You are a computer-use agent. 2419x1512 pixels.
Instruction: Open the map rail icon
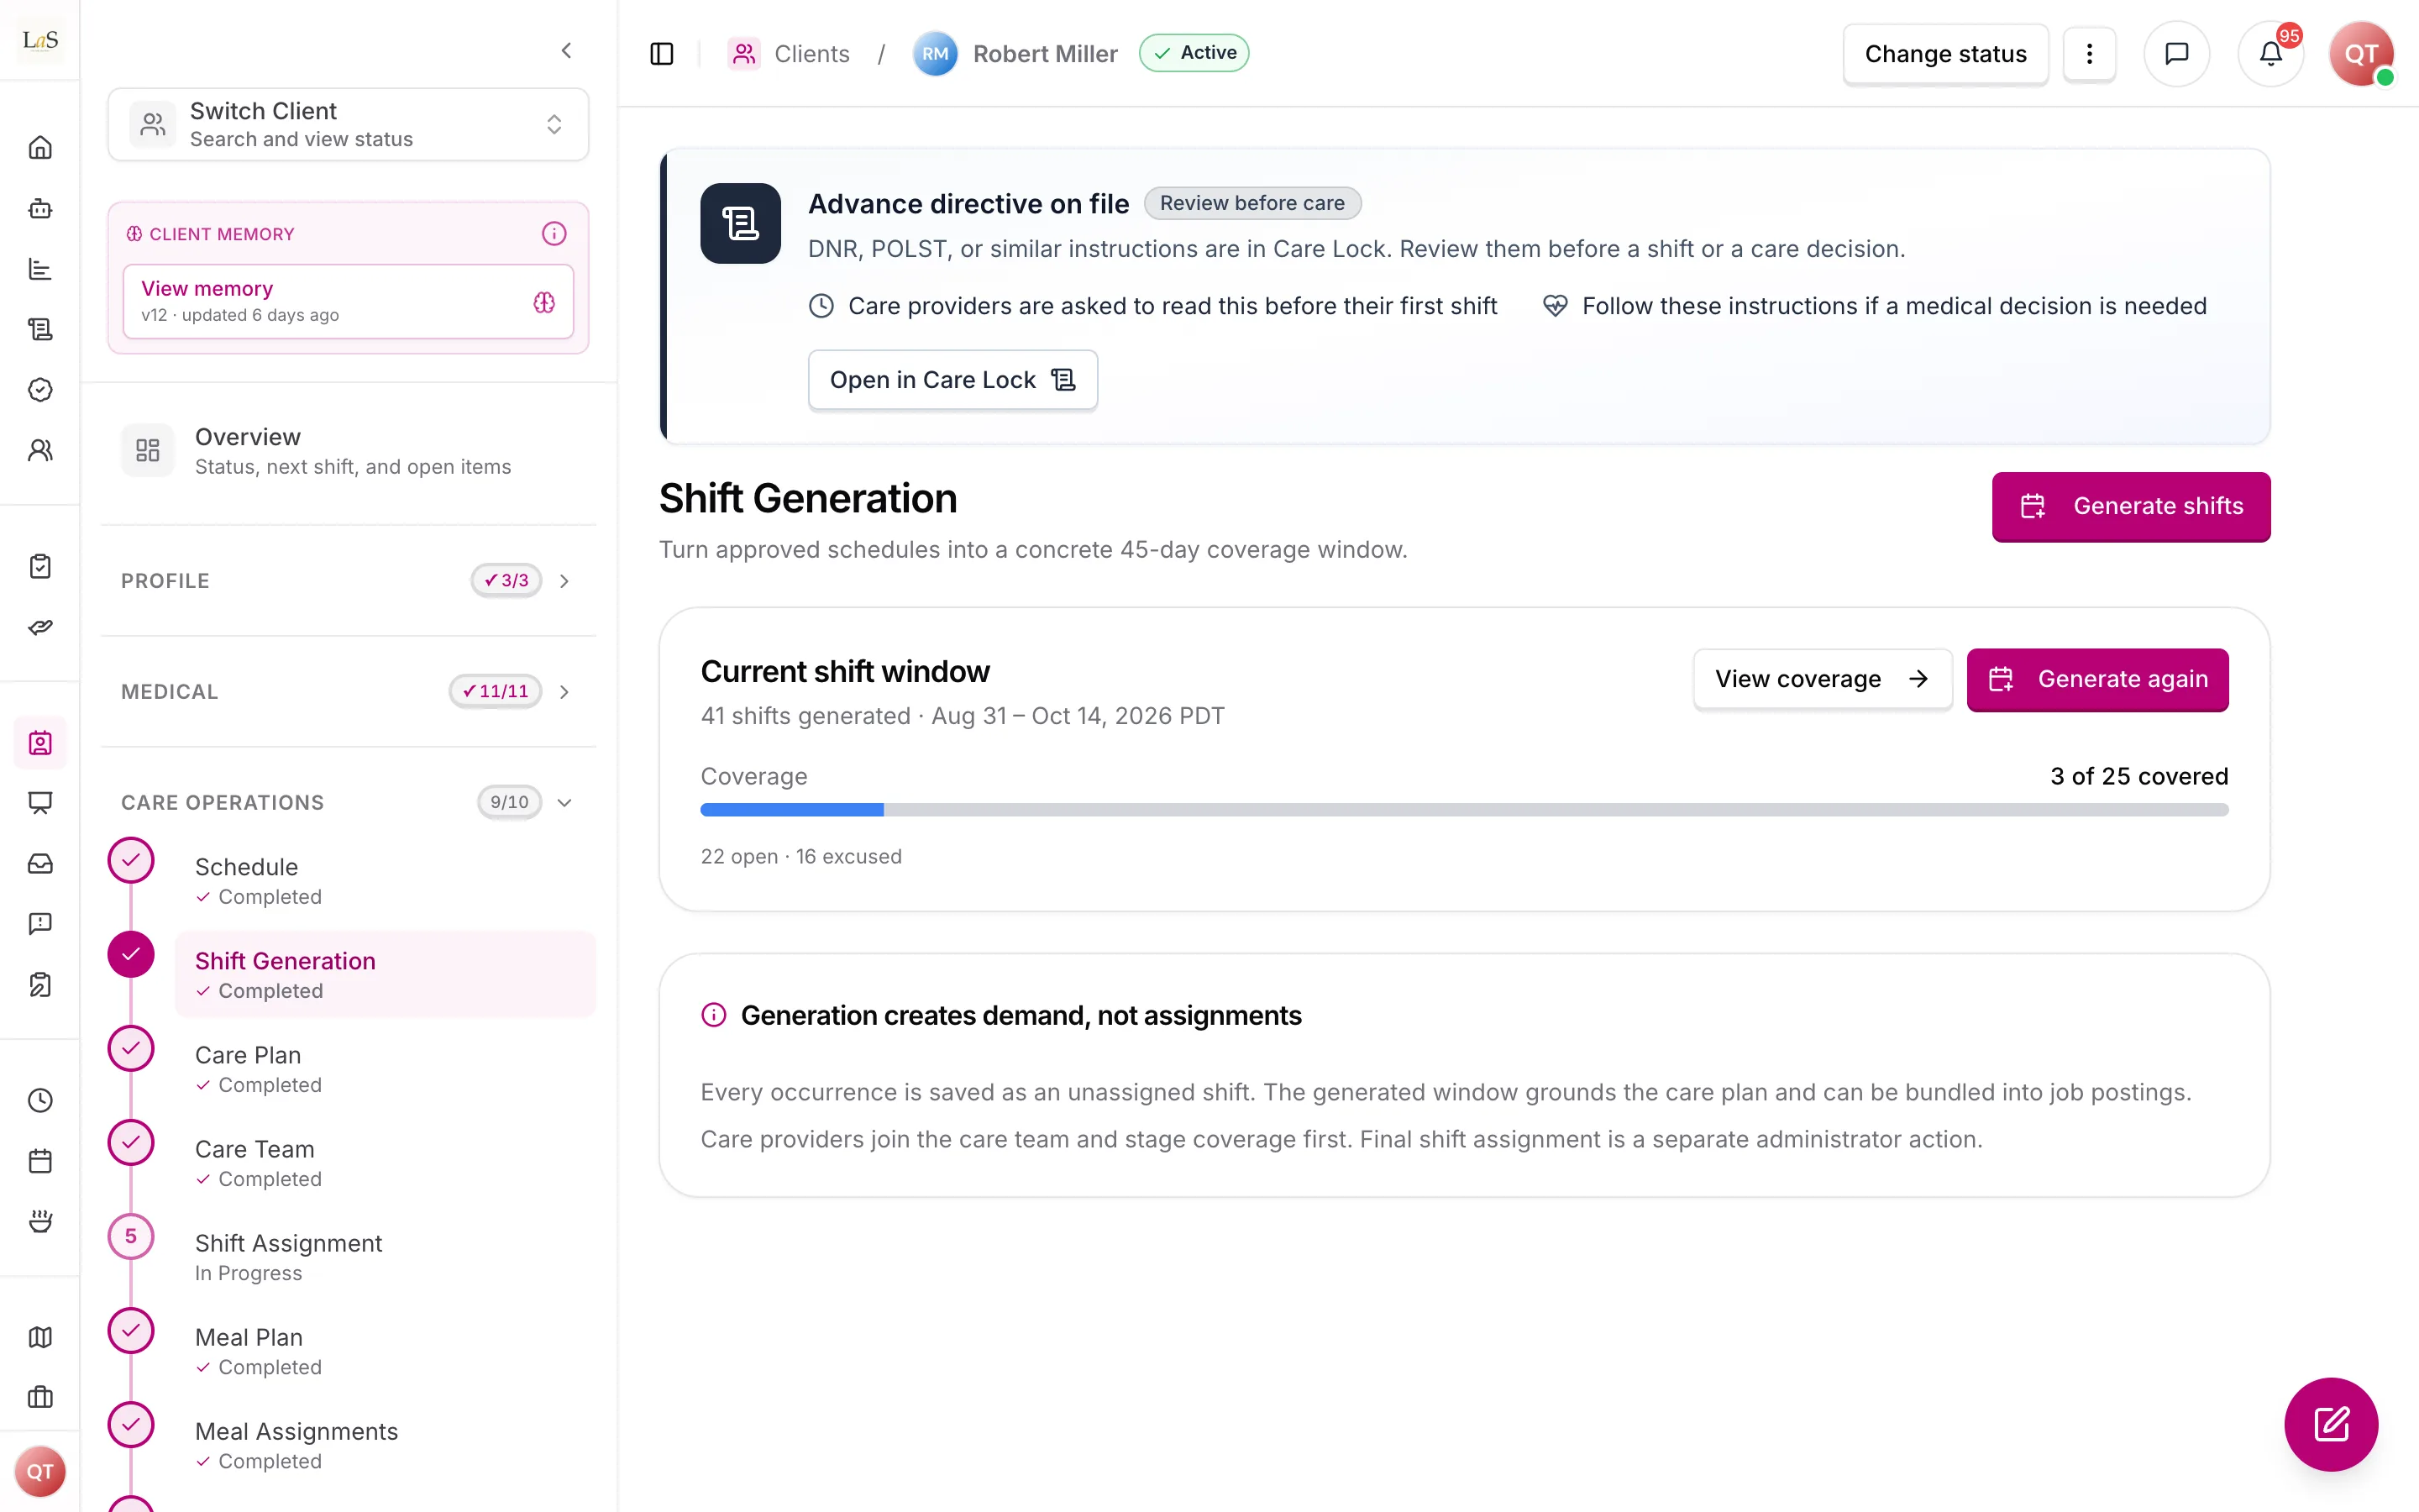tap(40, 1337)
